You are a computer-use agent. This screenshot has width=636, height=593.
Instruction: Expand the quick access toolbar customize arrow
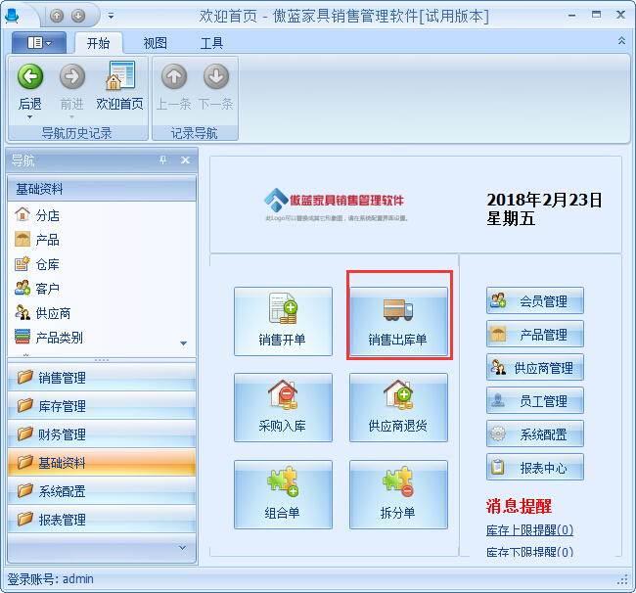(x=111, y=16)
